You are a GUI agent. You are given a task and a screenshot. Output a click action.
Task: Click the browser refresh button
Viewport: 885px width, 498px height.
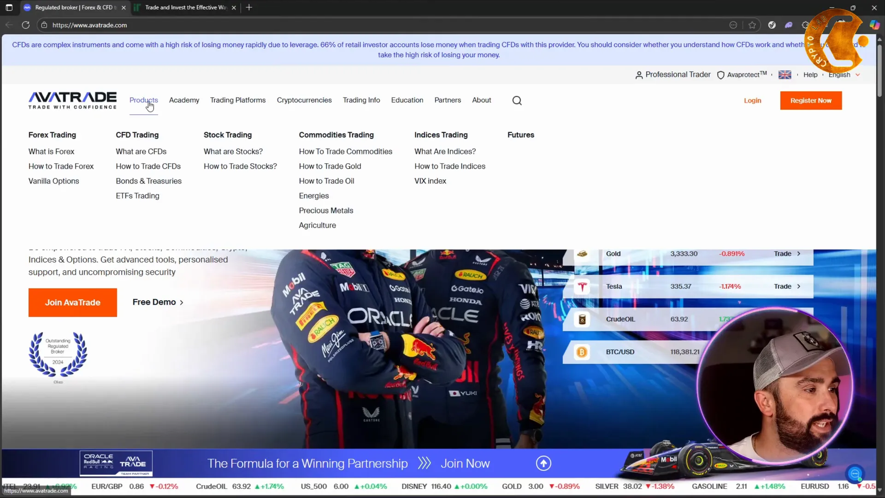[26, 25]
